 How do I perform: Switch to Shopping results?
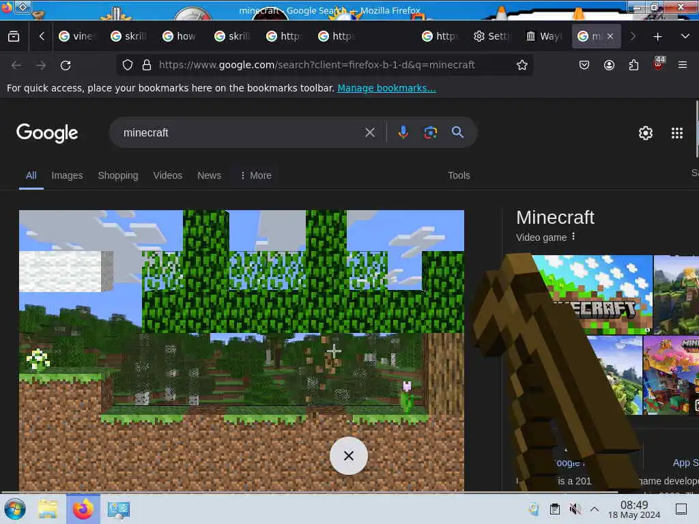(x=118, y=175)
